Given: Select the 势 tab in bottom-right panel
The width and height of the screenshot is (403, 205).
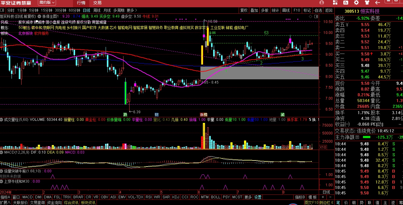Looking at the screenshot, I should point(362,203).
